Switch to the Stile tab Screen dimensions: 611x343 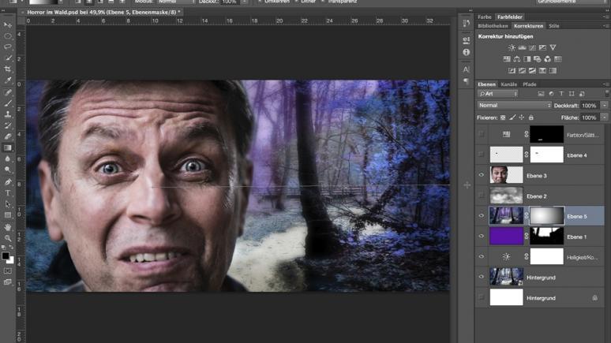[554, 26]
